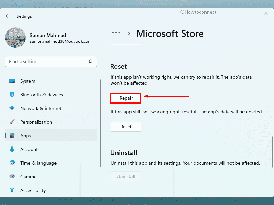Image resolution: width=274 pixels, height=205 pixels.
Task: Go to Network & internet
Action: coord(41,108)
